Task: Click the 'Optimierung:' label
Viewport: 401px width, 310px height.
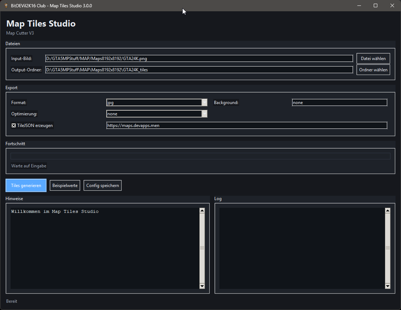Action: 24,114
